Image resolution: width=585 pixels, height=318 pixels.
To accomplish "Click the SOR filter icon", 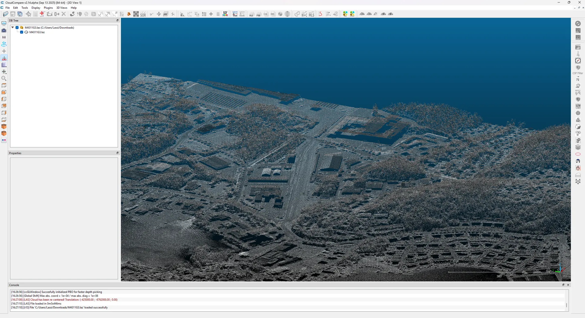I will (x=143, y=14).
